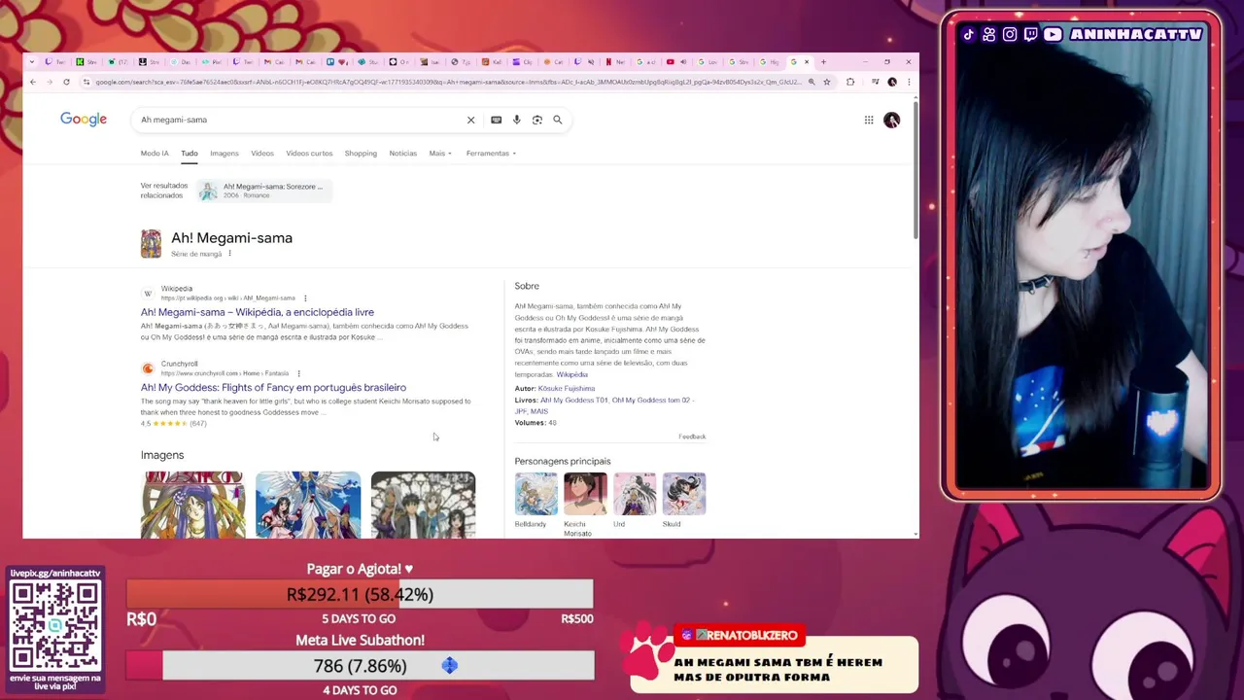
Task: Open Twitch icon in stream overlay
Action: pos(1030,34)
